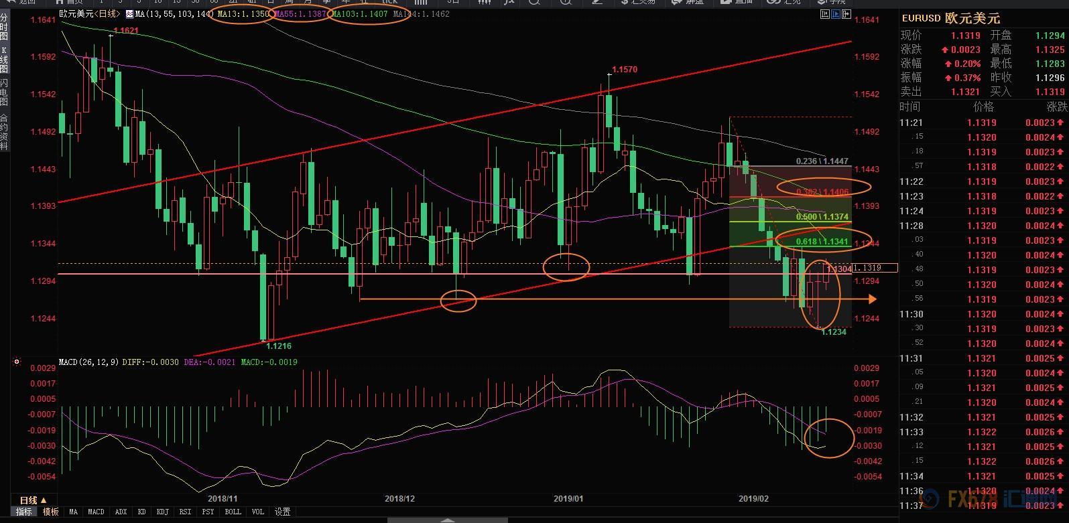Click the red dot icon left of MACD label
This screenshot has width=1069, height=523.
[x=17, y=362]
